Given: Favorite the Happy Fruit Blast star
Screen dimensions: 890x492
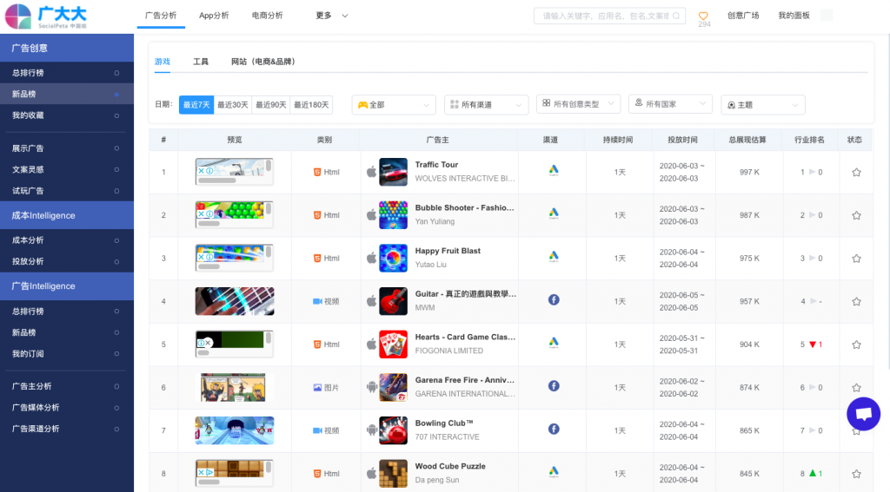Looking at the screenshot, I should tap(856, 259).
